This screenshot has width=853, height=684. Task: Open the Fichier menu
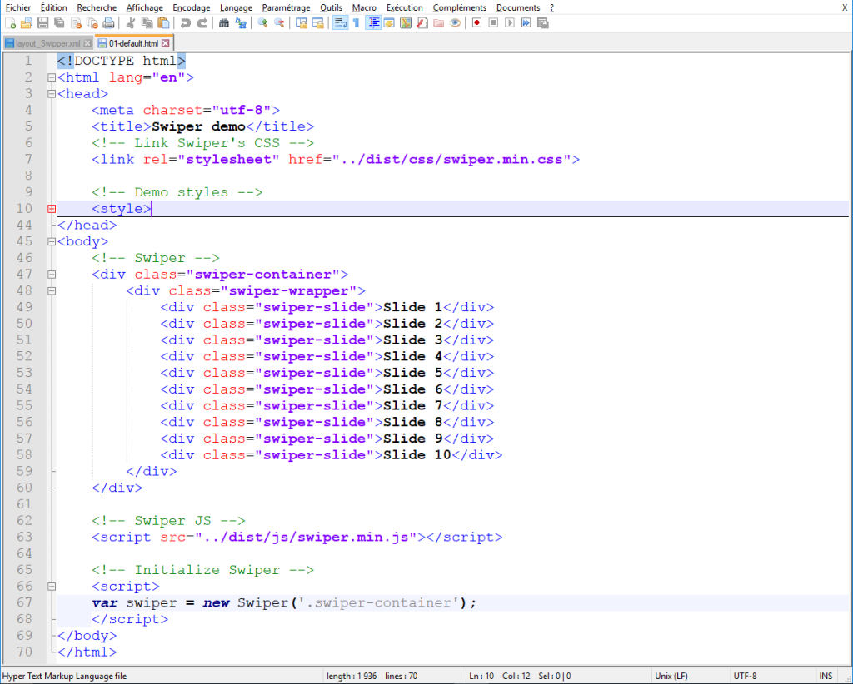tap(18, 7)
